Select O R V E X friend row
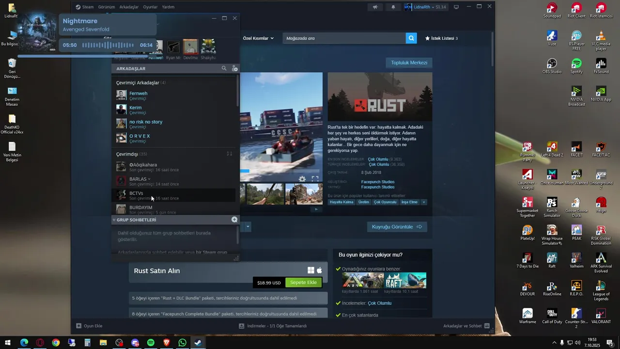 tap(175, 138)
